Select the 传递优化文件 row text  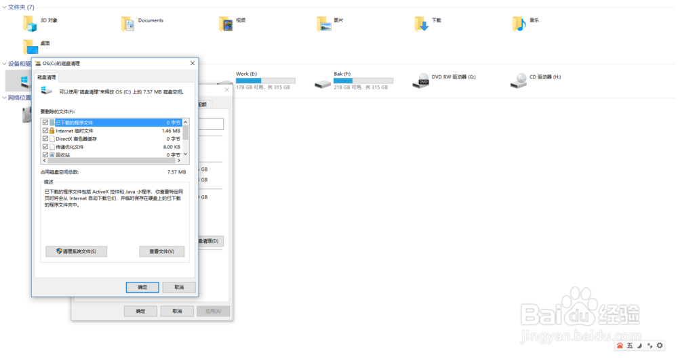70,147
